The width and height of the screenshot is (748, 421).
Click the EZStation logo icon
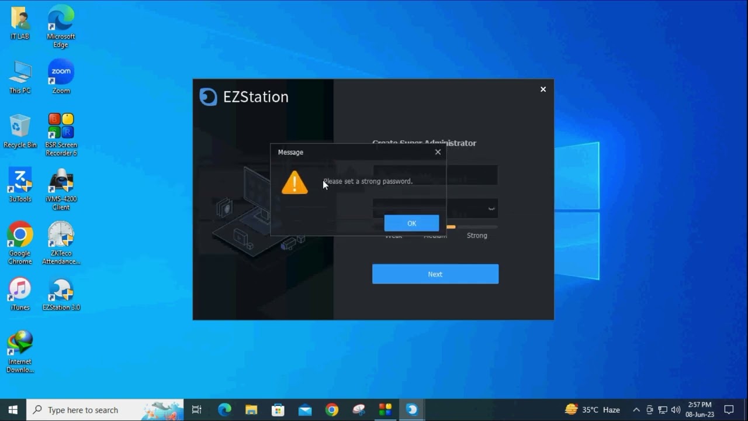coord(208,96)
